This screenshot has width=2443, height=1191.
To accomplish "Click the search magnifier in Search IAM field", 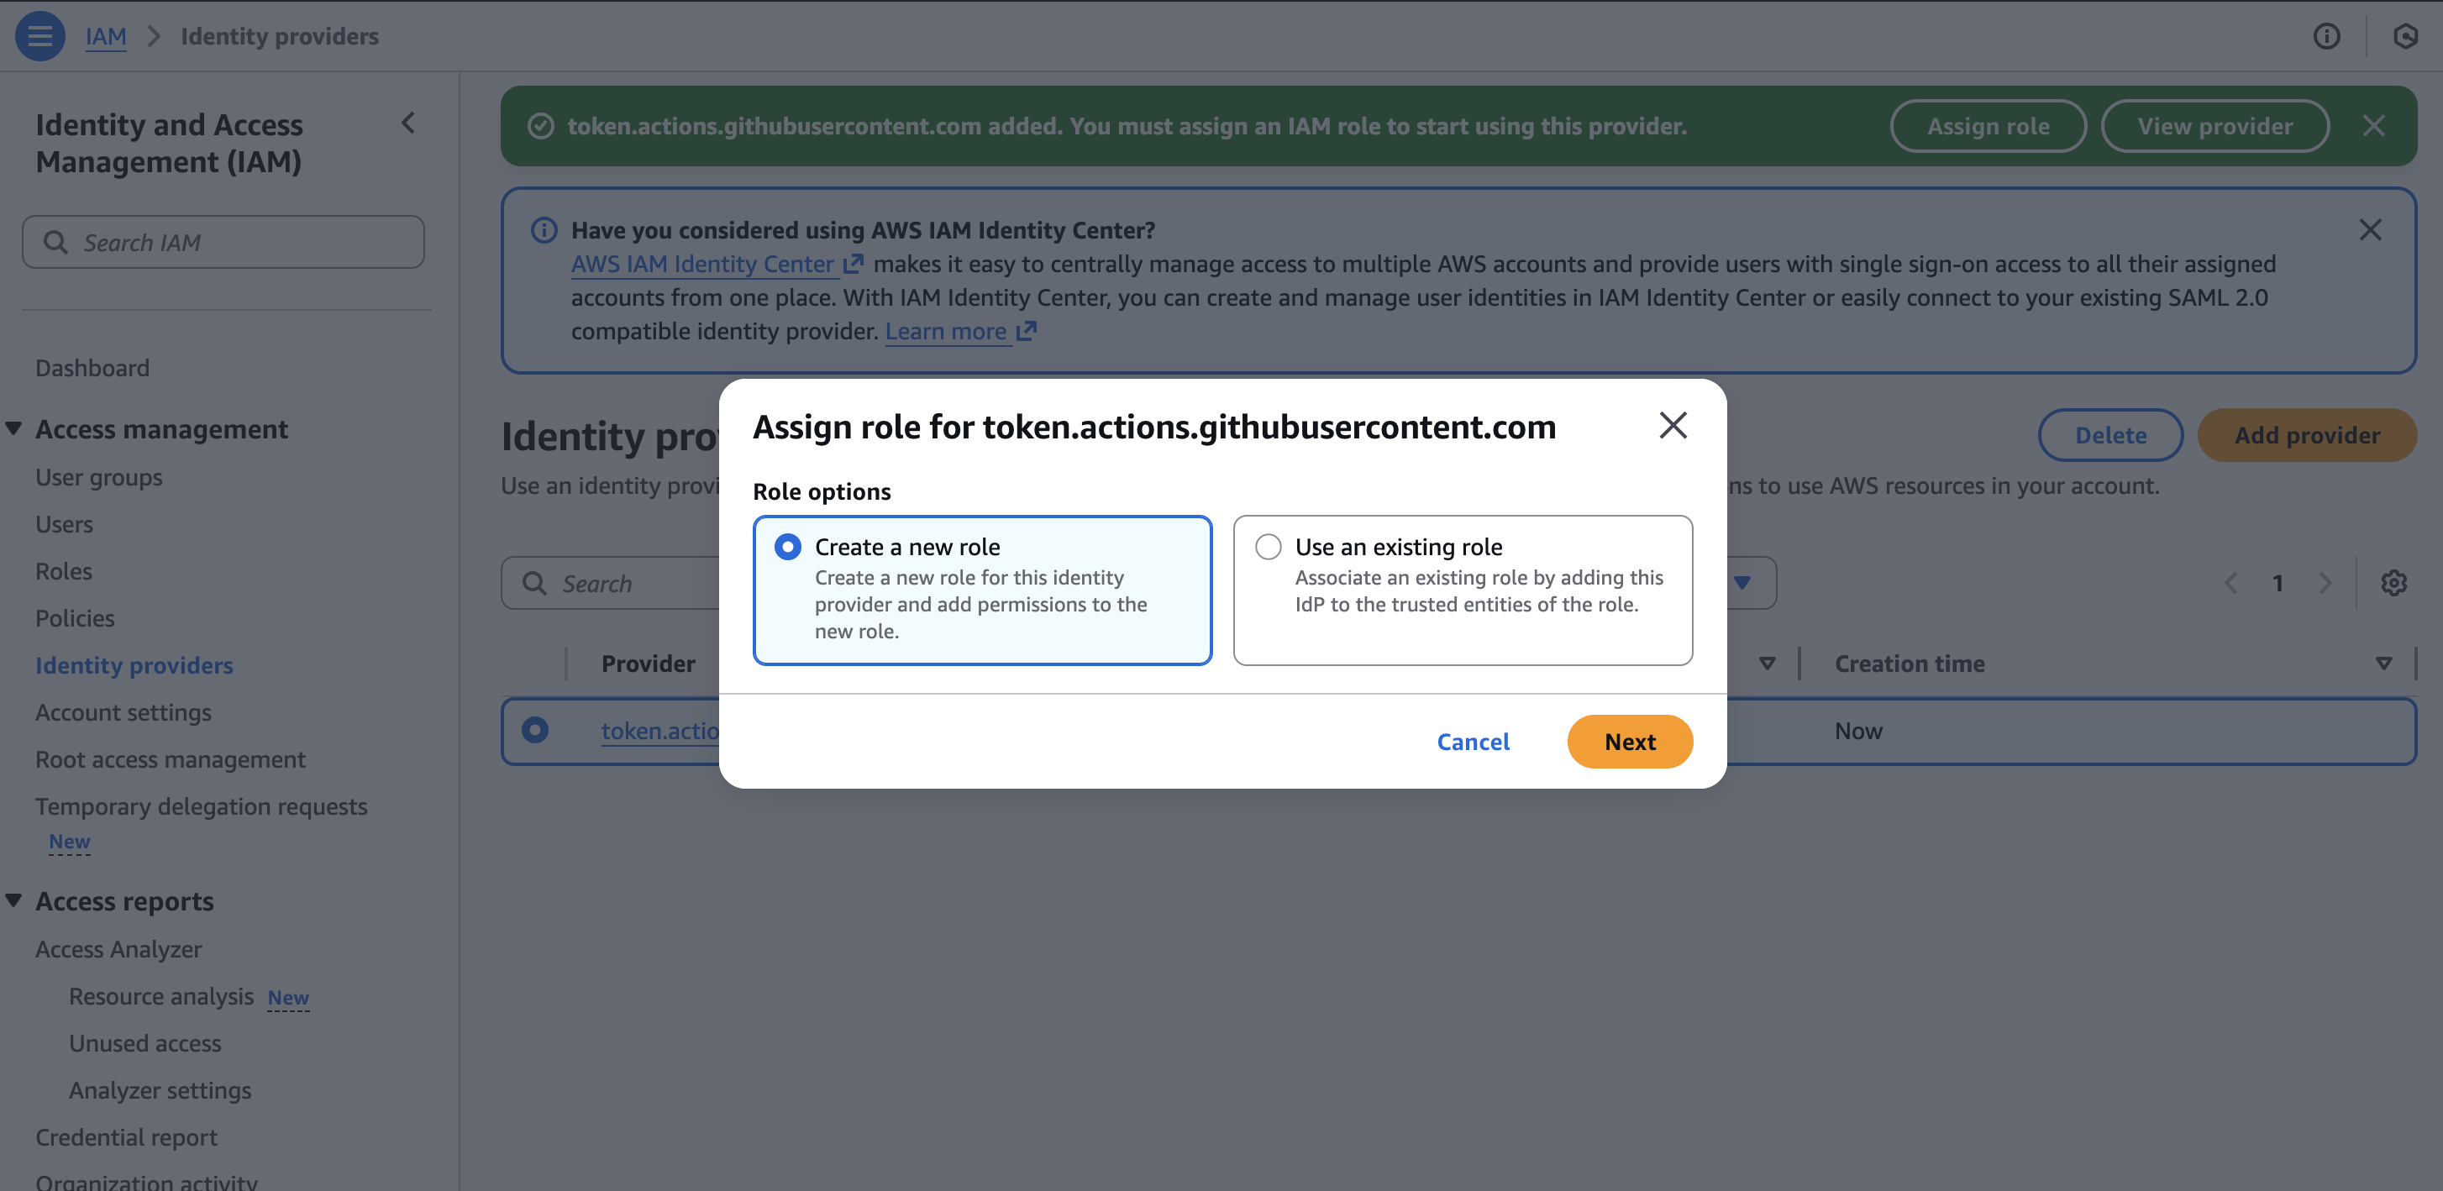I will pos(57,242).
